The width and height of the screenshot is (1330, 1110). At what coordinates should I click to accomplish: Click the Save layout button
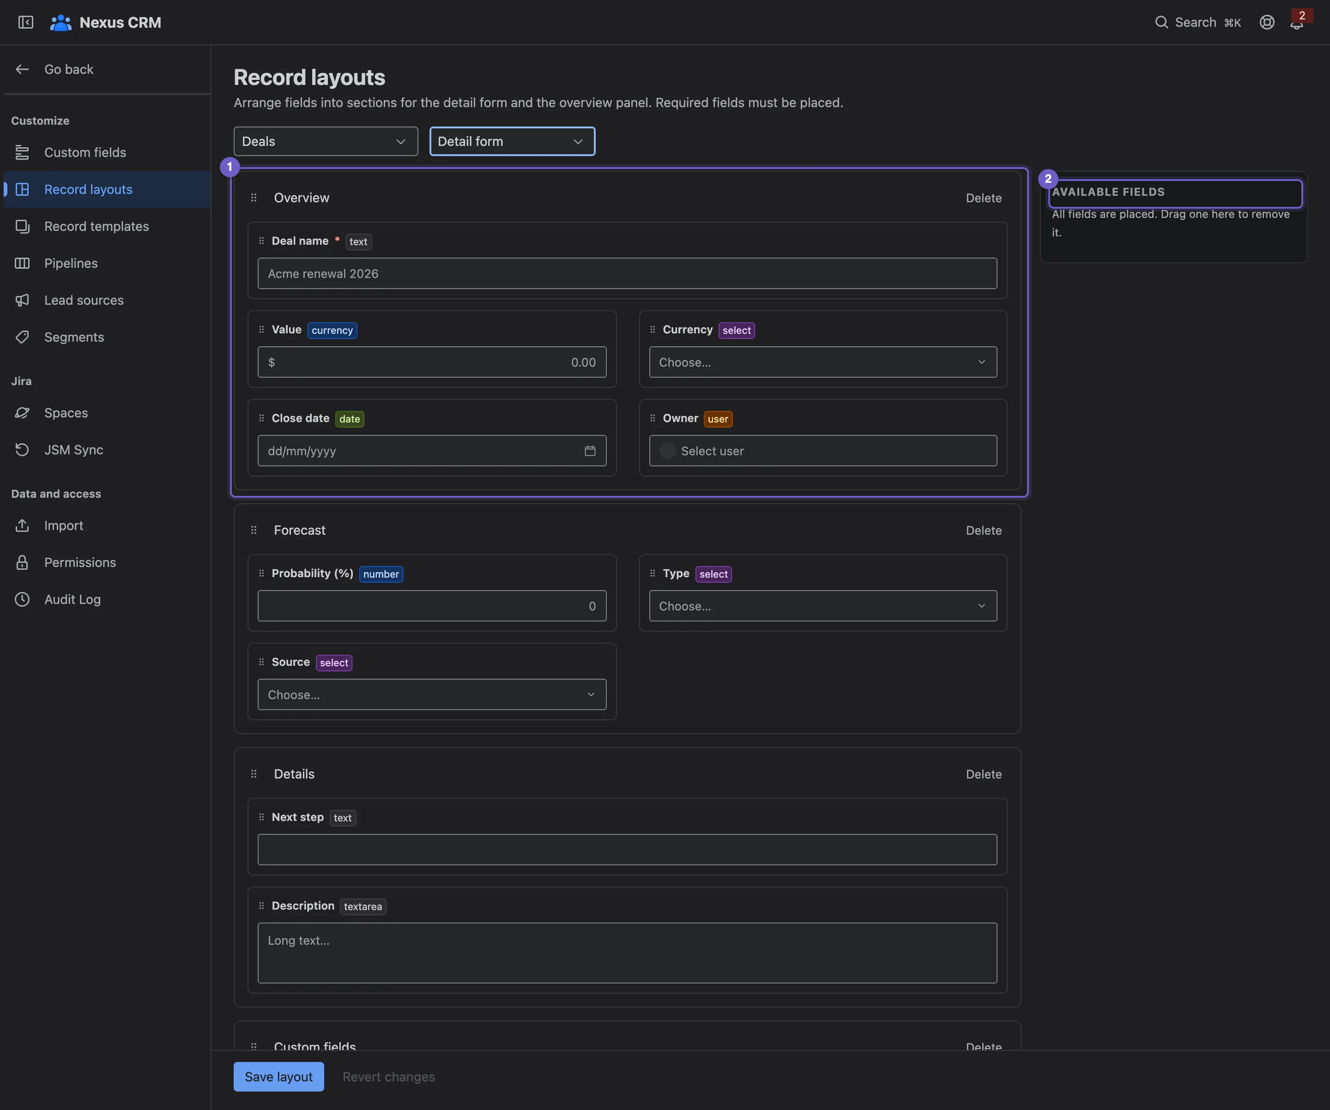pos(278,1076)
